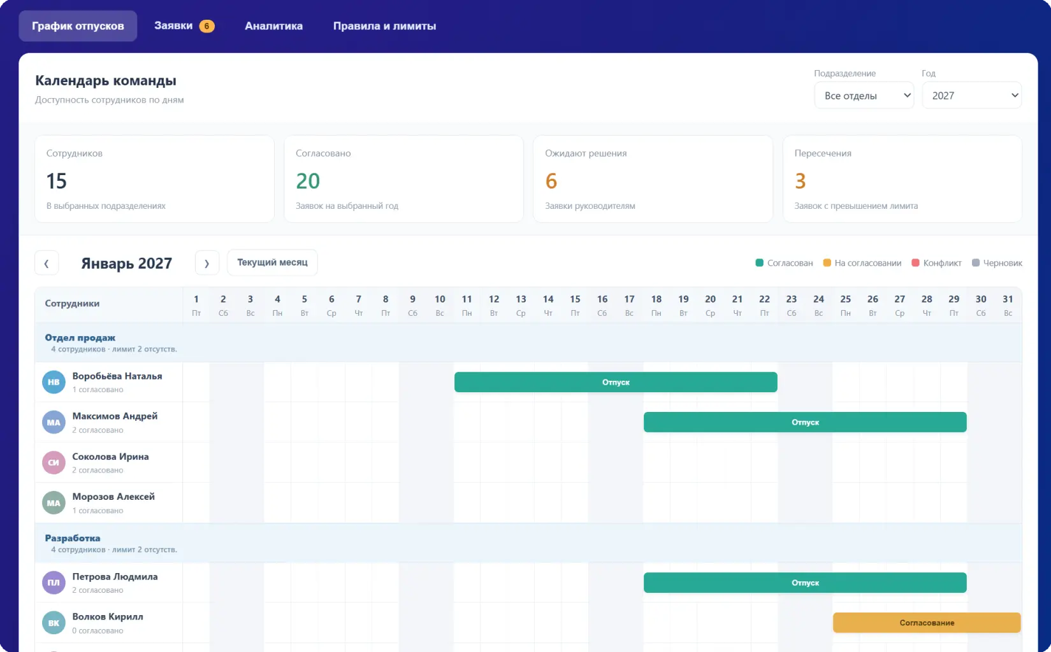The width and height of the screenshot is (1051, 652).
Task: Click the Заявки badge showing 6
Action: point(207,26)
